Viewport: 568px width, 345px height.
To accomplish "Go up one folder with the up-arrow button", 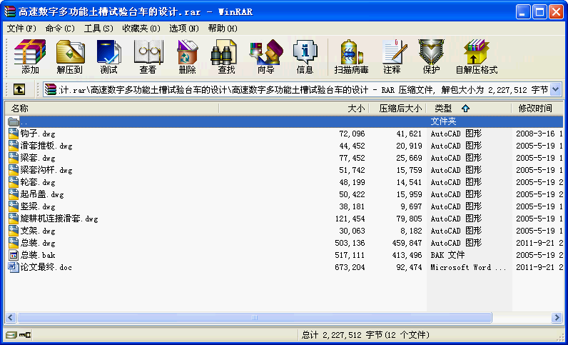I will click(19, 89).
